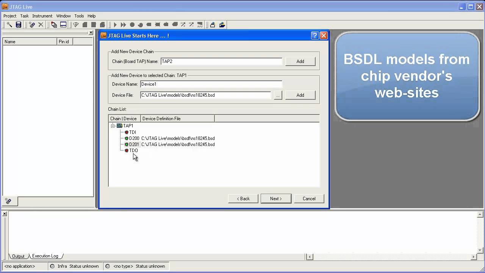Click Add next to the Chain Name field

click(300, 61)
